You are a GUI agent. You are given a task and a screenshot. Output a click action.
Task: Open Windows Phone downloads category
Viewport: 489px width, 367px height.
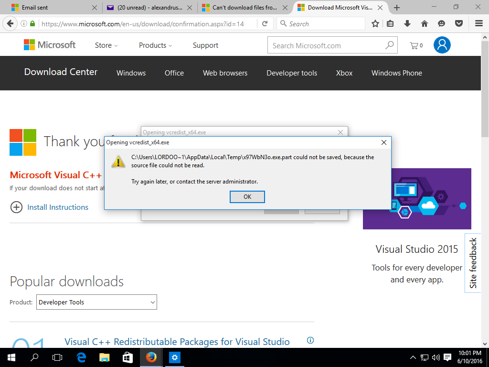[x=397, y=73]
